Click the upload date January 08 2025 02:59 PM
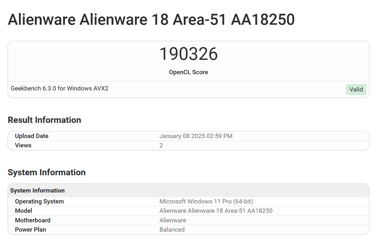Image resolution: width=375 pixels, height=242 pixels. click(196, 136)
